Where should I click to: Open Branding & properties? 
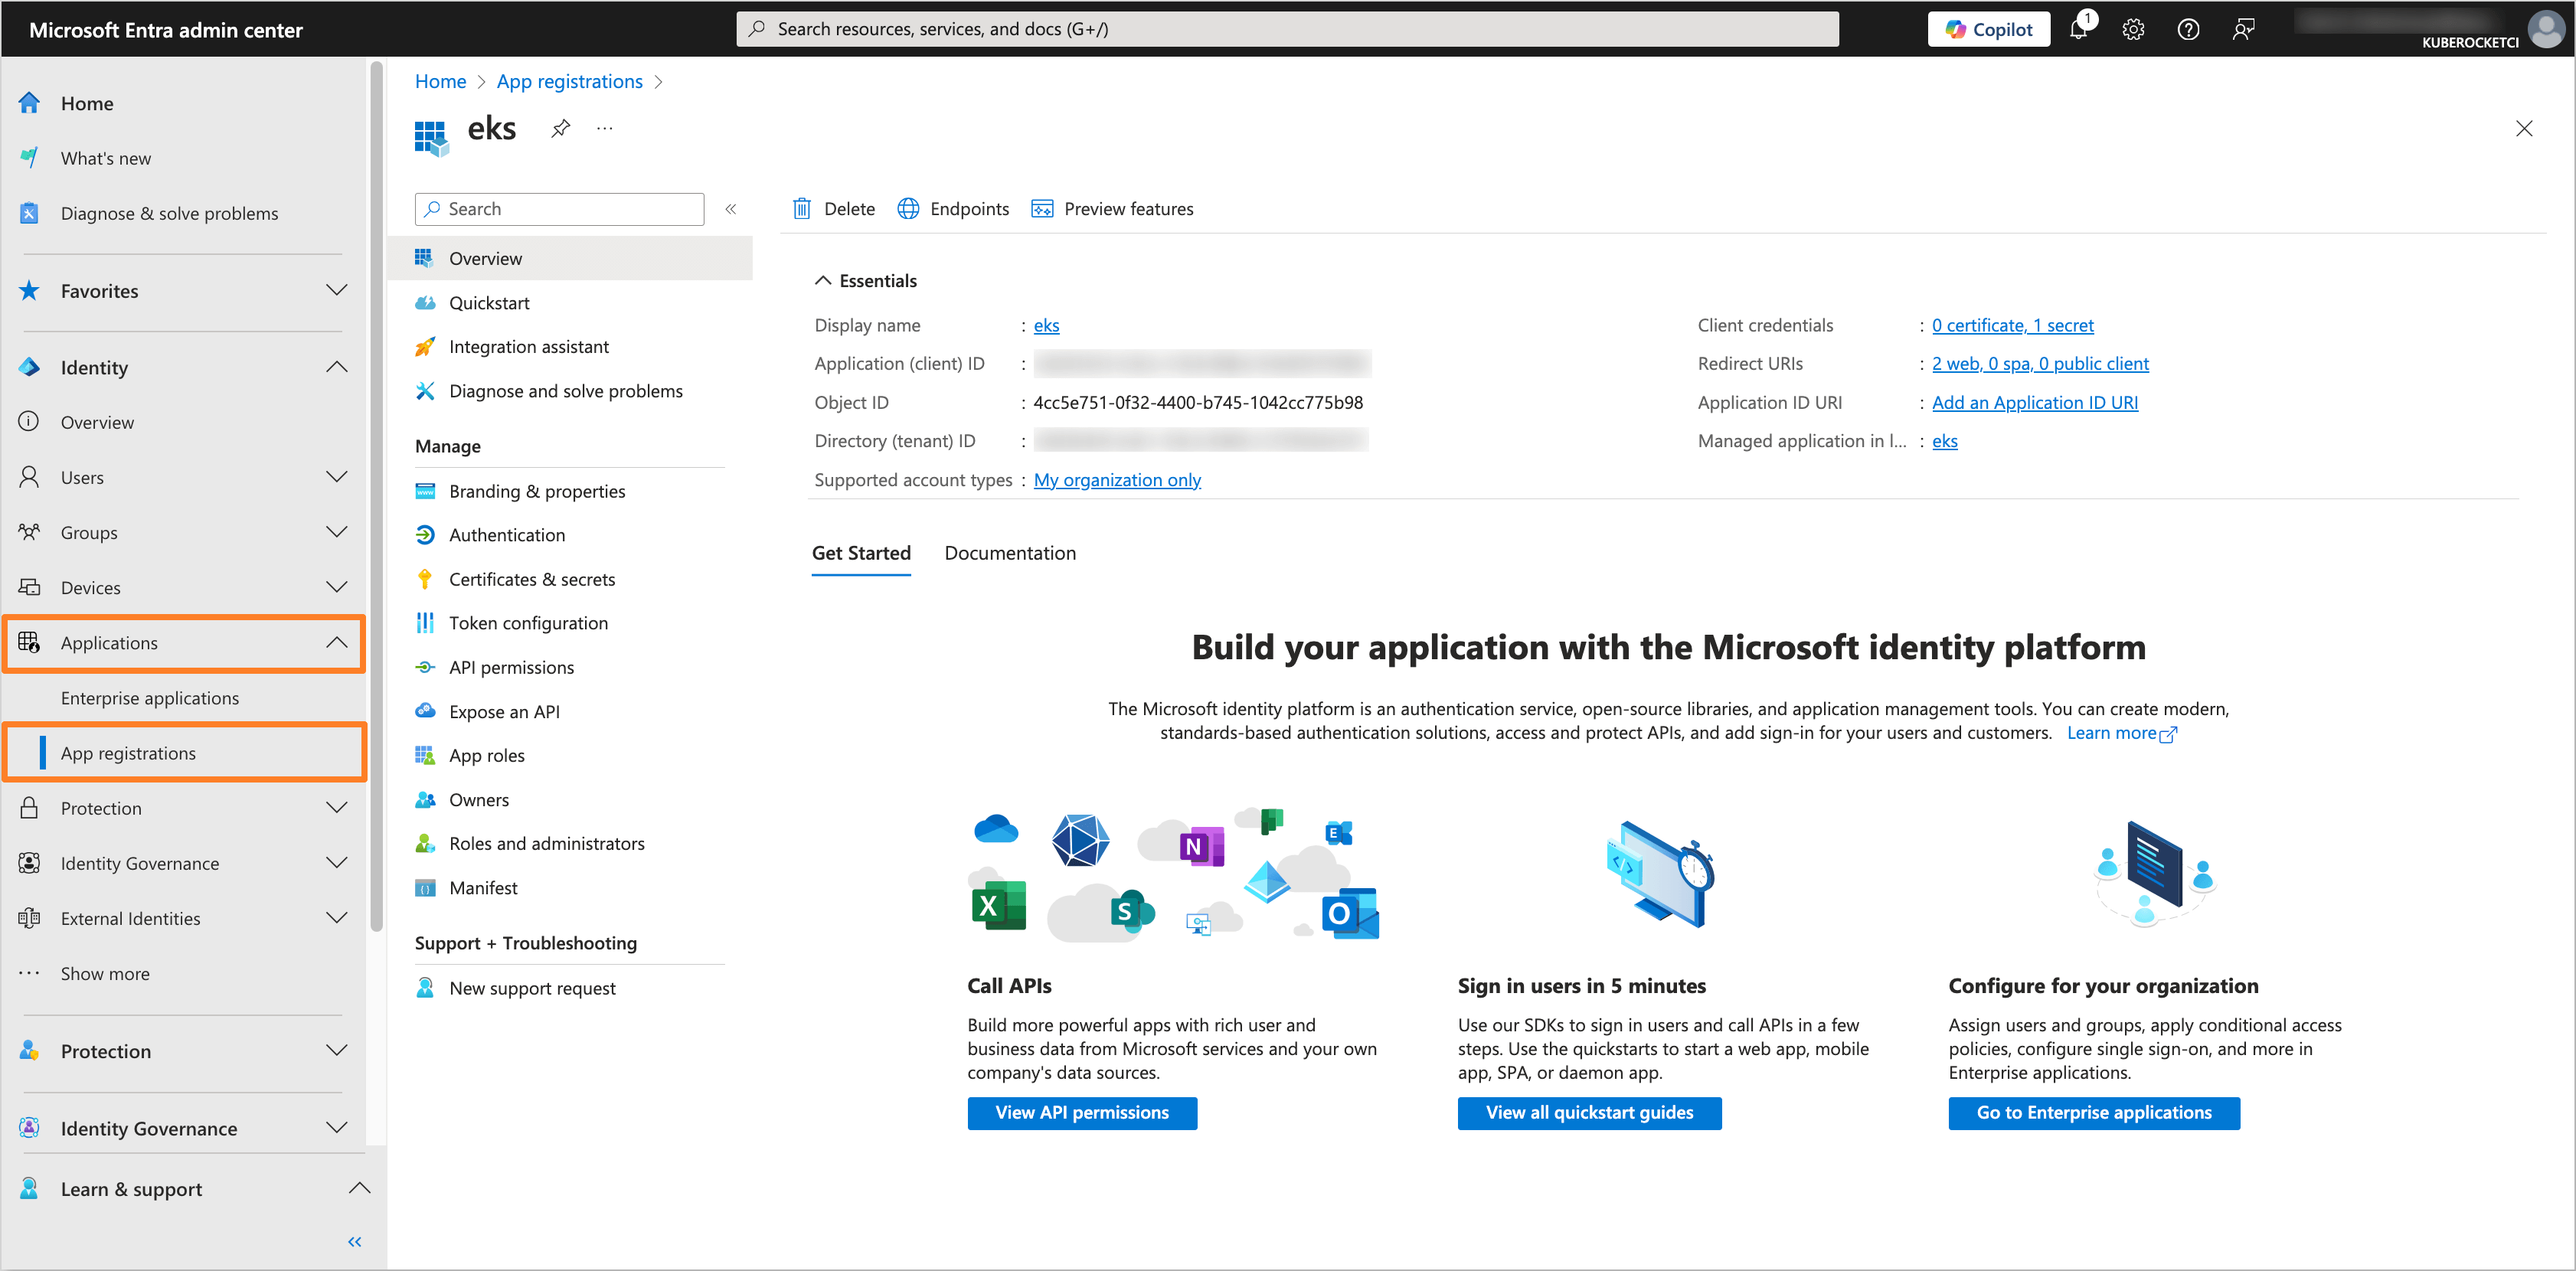(x=537, y=491)
